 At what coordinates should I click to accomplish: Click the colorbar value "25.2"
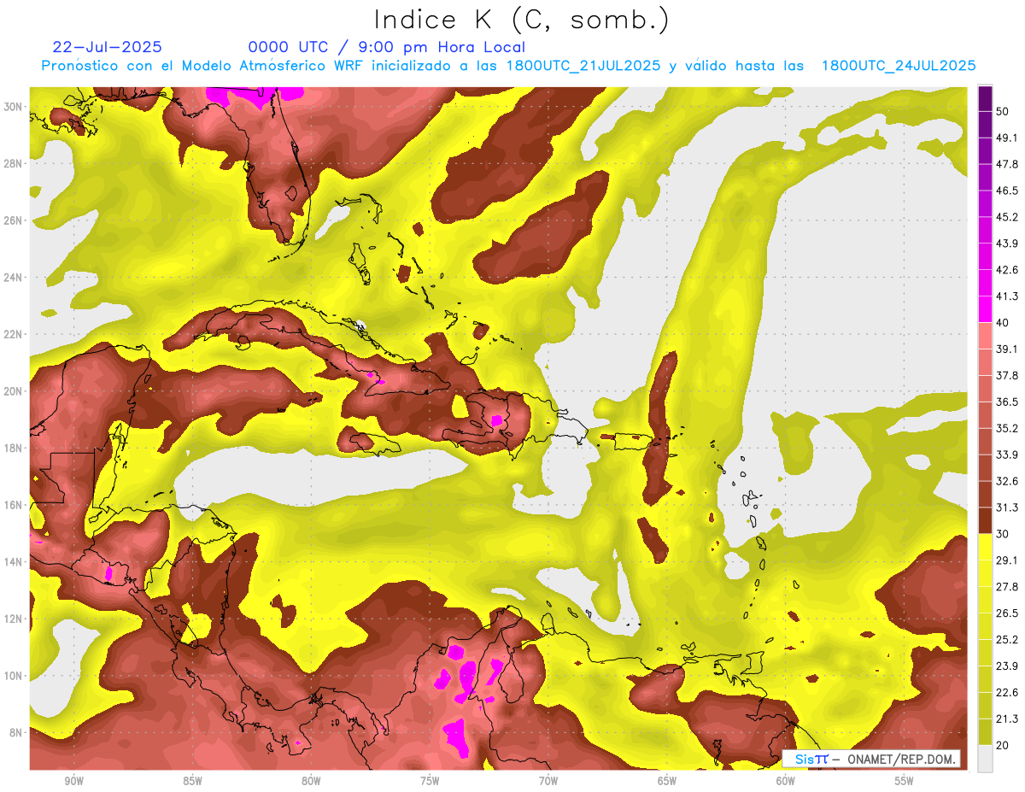pyautogui.click(x=1007, y=640)
